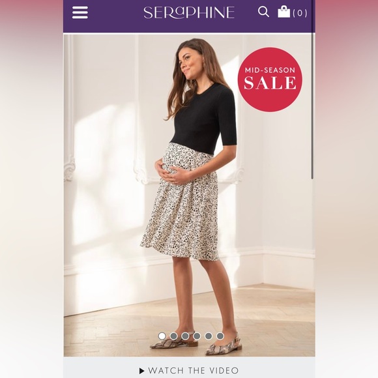
Task: Select the first carousel dot
Action: coord(162,336)
